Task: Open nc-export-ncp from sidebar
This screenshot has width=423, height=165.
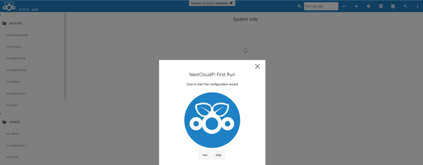Action: pyautogui.click(x=16, y=58)
